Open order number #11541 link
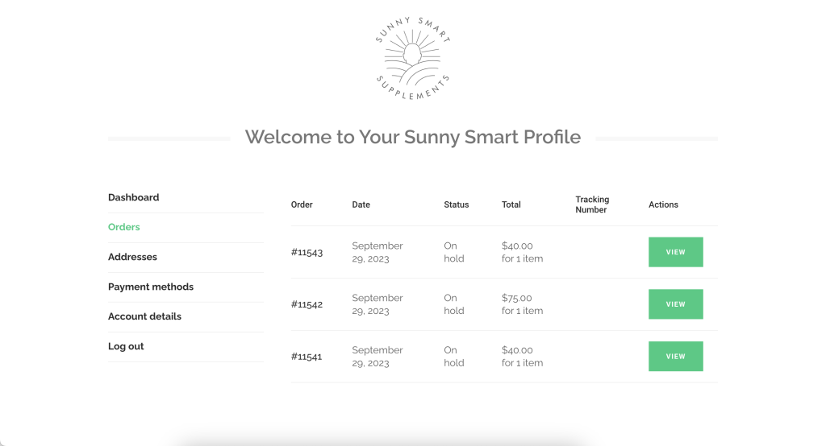This screenshot has height=446, width=826. [306, 357]
